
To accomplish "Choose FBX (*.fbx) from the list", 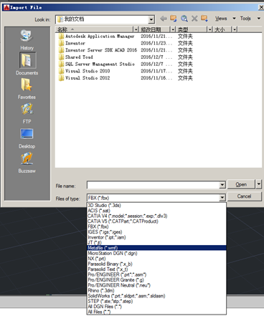I will pyautogui.click(x=156, y=226).
